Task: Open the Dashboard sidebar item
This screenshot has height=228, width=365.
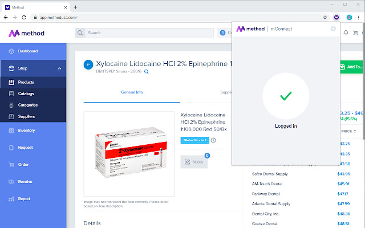Action: tap(33, 51)
